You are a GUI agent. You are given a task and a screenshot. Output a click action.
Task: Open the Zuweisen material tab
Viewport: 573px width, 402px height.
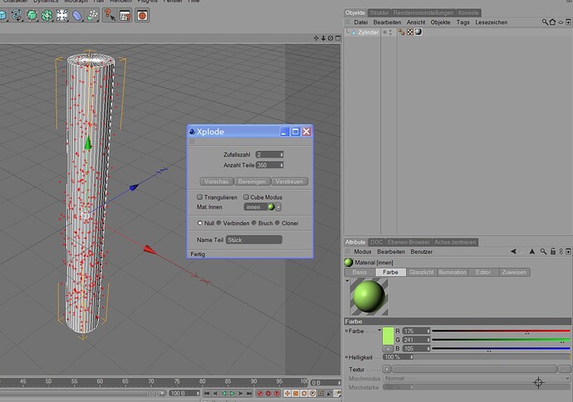(x=514, y=272)
